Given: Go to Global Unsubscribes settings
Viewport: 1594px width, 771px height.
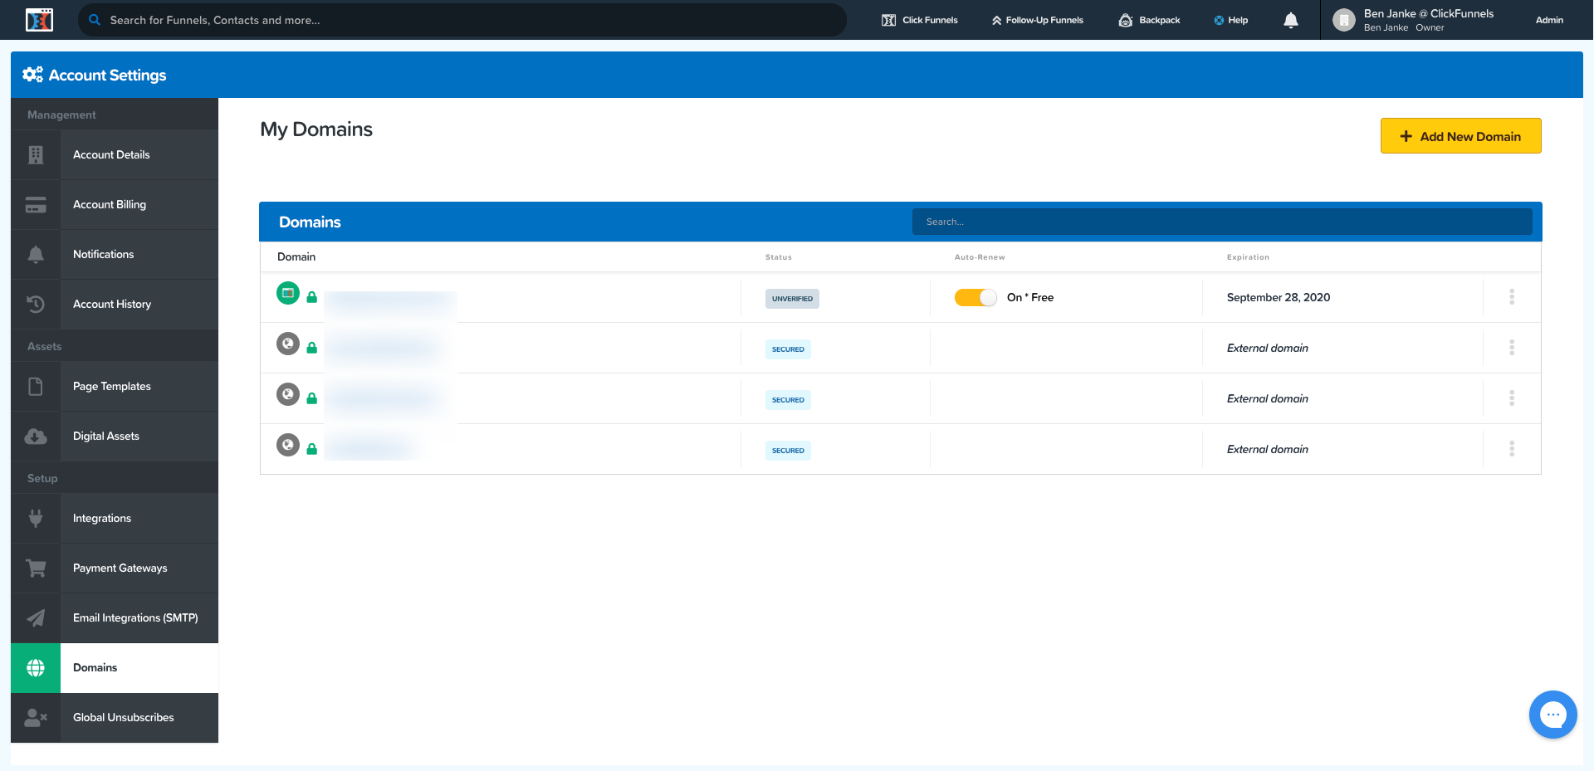Looking at the screenshot, I should (123, 718).
